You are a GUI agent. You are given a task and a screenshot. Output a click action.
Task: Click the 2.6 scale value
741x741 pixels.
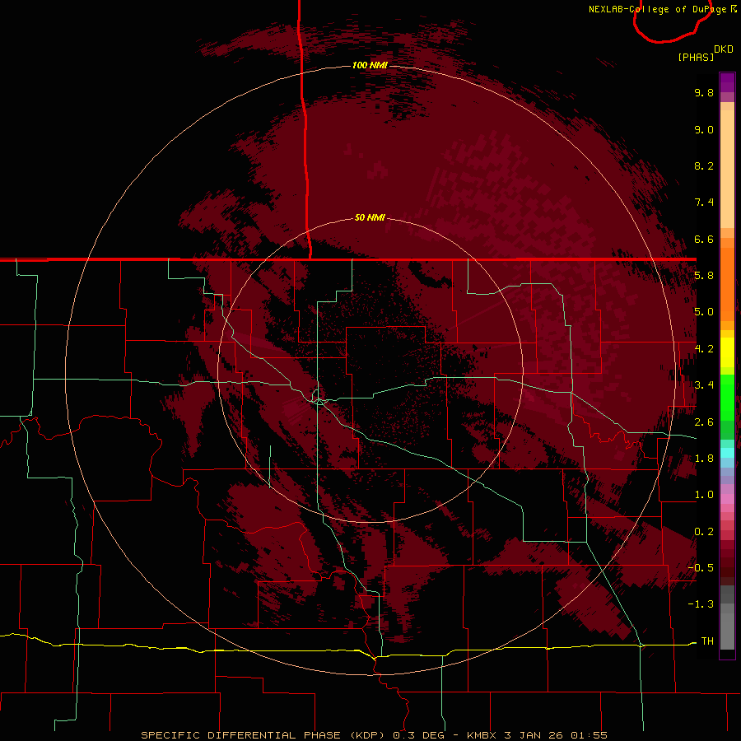[704, 422]
